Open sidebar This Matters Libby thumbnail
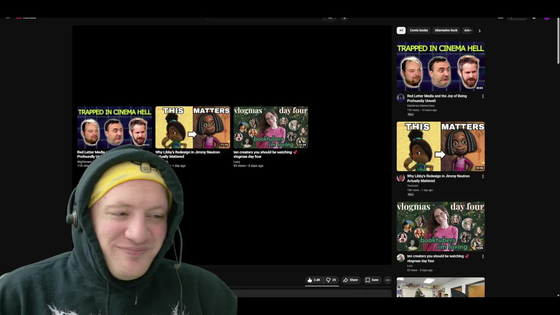The height and width of the screenshot is (315, 560). tap(441, 146)
